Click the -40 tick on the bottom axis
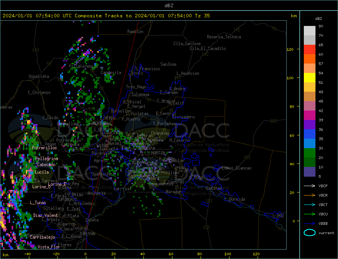338x259 pixels. (x=27, y=254)
